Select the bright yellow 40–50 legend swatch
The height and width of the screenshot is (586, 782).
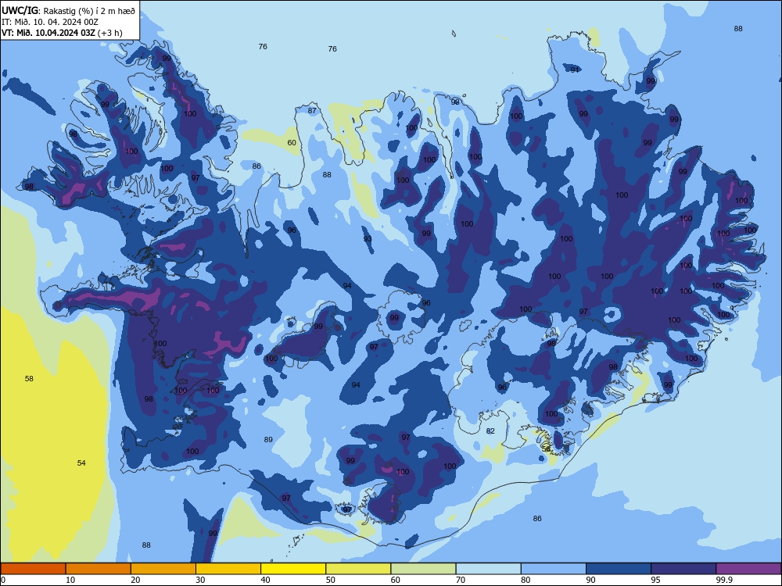click(x=293, y=569)
